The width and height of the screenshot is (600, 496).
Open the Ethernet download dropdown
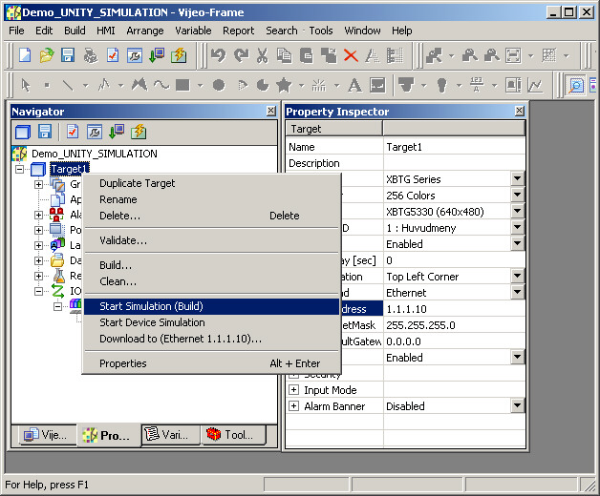point(517,292)
